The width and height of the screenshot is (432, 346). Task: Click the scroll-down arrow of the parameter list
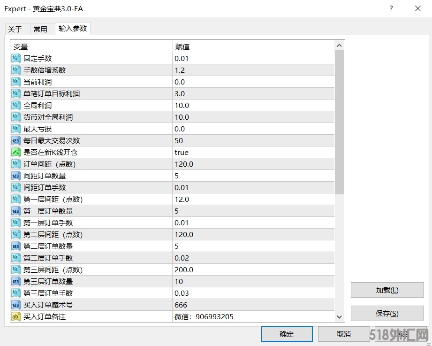tap(340, 317)
